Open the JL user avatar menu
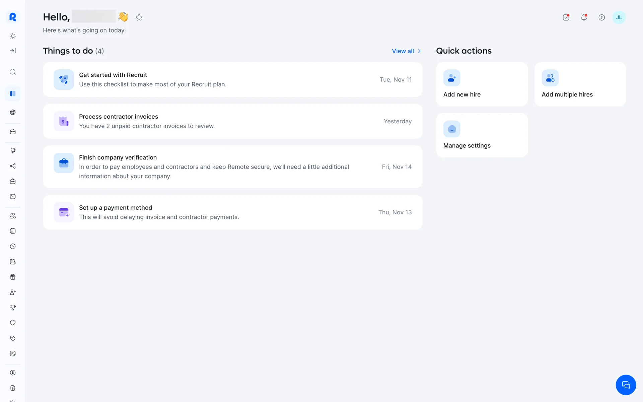The height and width of the screenshot is (402, 643). (x=619, y=17)
